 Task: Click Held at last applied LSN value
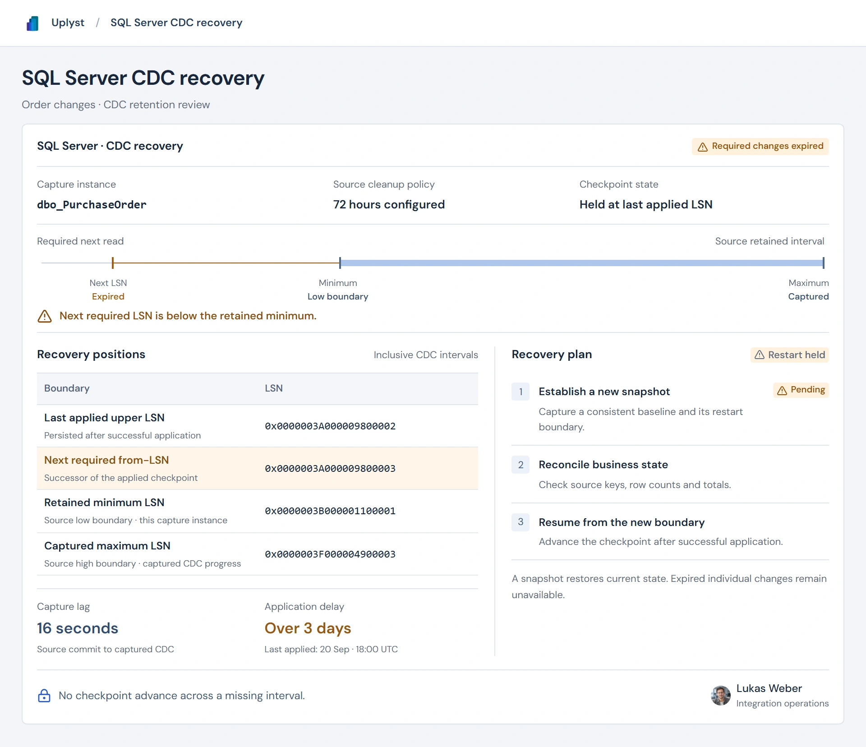[x=646, y=205]
